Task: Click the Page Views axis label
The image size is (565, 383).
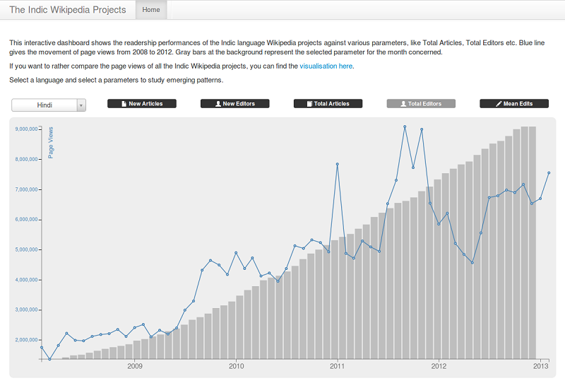Action: pos(51,143)
